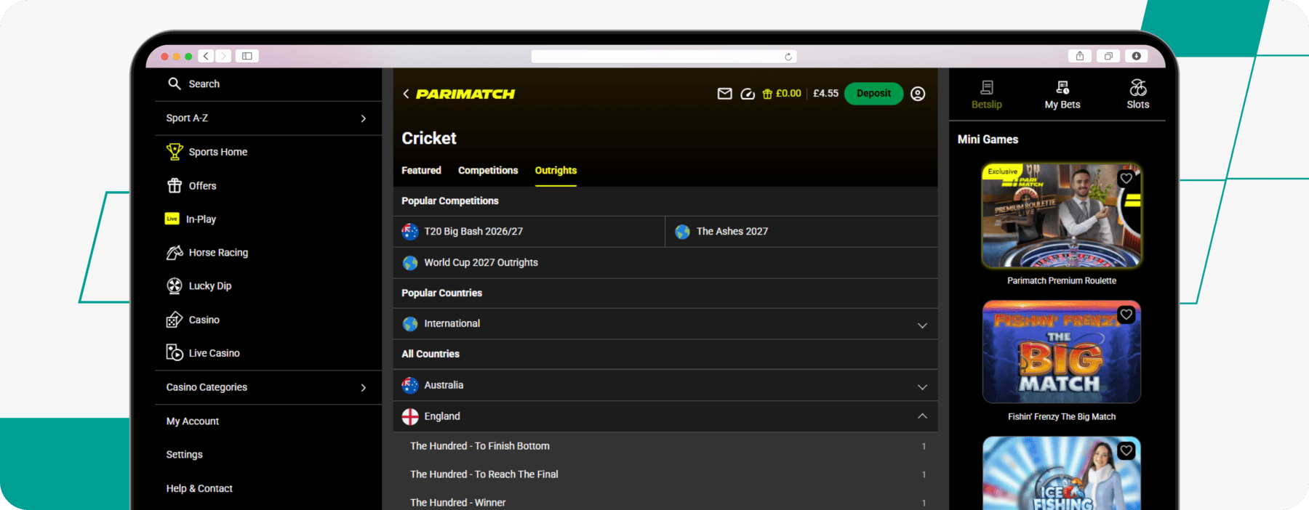Open The Hundred - To Reach The Final

pos(665,474)
